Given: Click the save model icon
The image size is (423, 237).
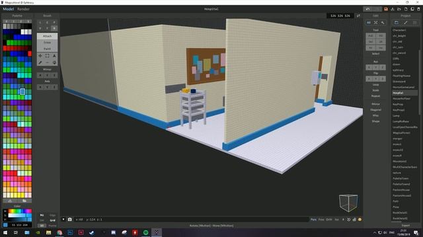Looking at the screenshot, I should [386, 9].
